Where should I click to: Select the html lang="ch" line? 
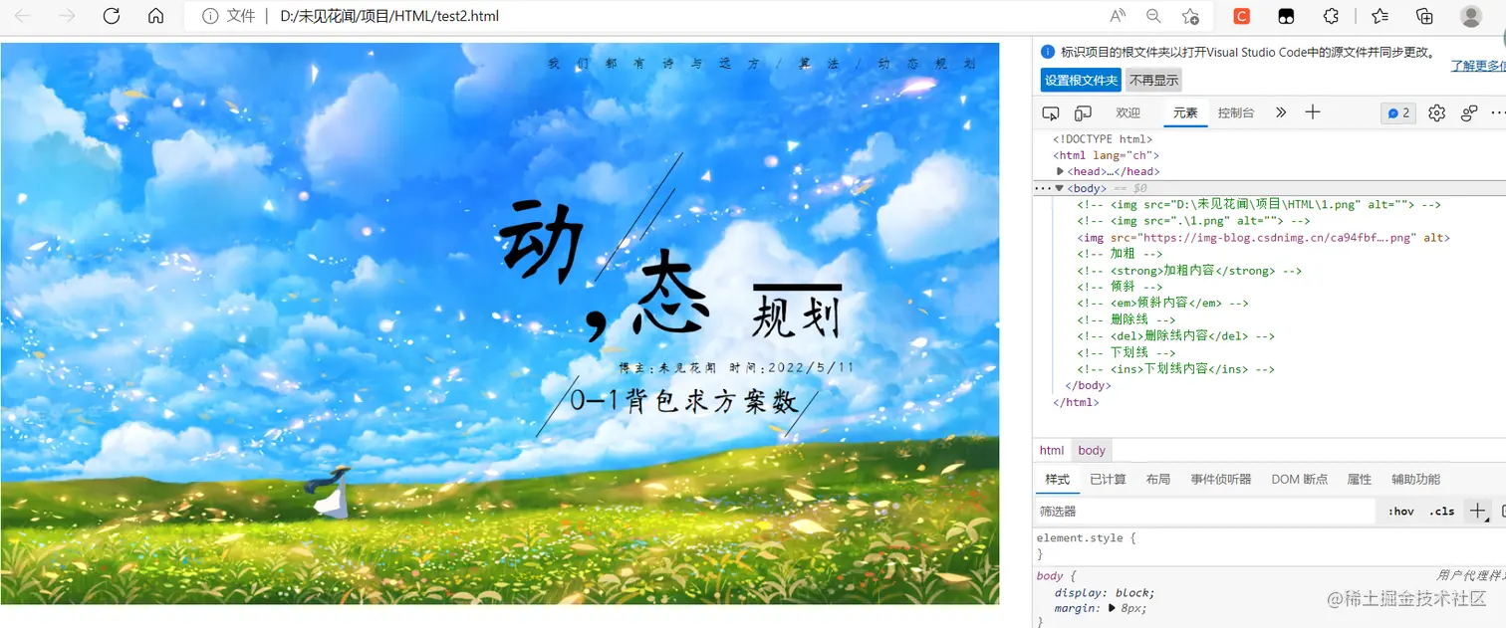(x=1106, y=155)
